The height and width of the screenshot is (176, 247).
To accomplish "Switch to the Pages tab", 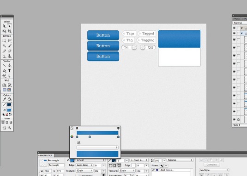I will (236, 19).
